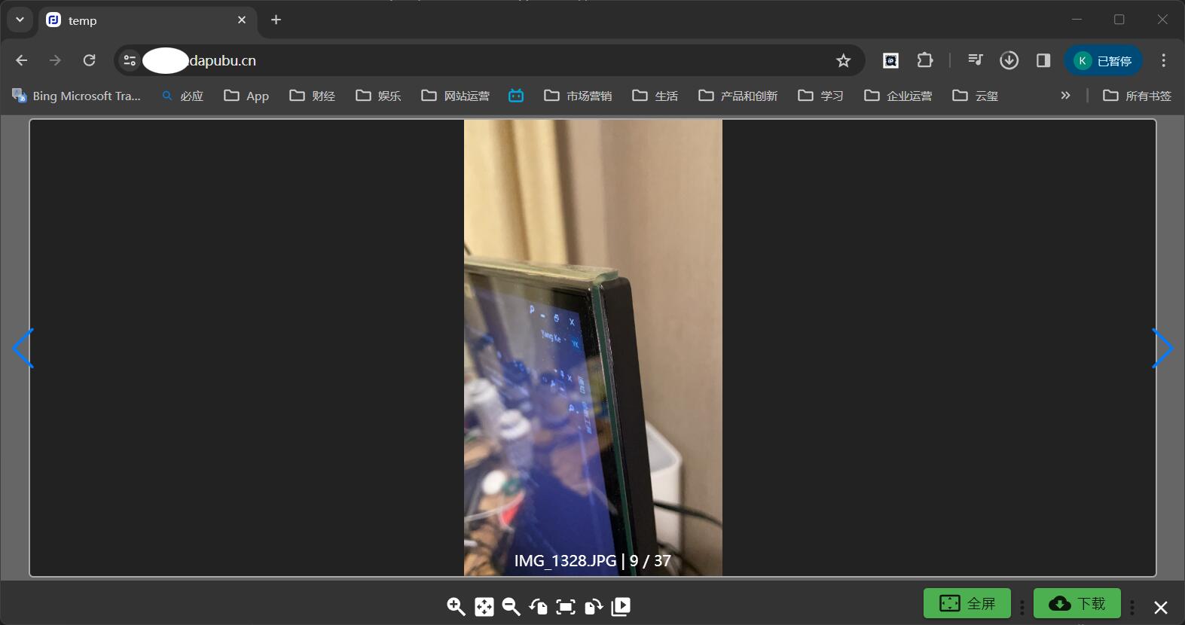Open the 市场营销 bookmarks folder
The image size is (1185, 625).
579,96
